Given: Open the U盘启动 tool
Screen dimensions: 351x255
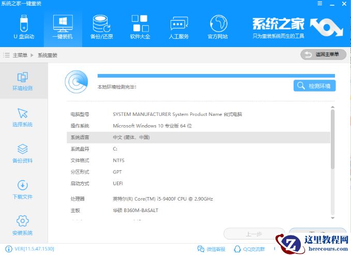Looking at the screenshot, I should pos(24,27).
